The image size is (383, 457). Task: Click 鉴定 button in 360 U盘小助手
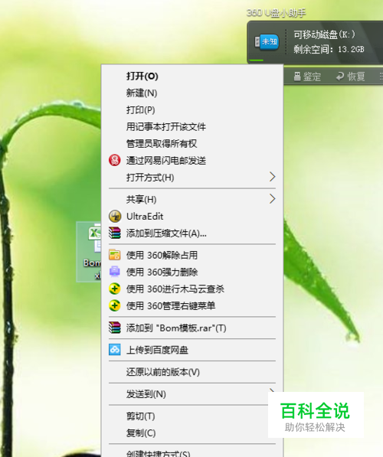(307, 77)
